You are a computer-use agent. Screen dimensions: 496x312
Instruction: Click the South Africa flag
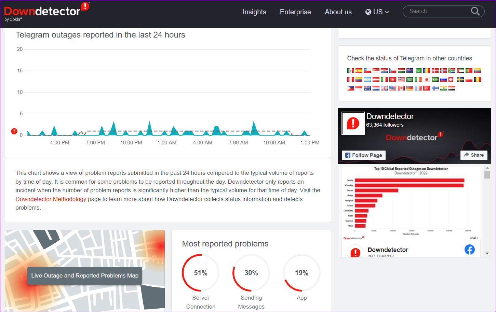(x=452, y=71)
